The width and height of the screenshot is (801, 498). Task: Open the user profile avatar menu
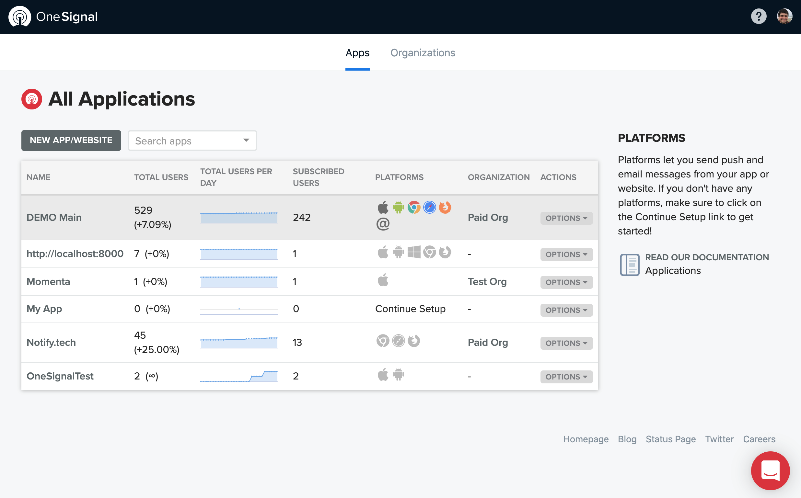(784, 17)
